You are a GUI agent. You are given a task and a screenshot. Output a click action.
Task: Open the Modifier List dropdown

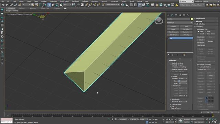point(180,23)
